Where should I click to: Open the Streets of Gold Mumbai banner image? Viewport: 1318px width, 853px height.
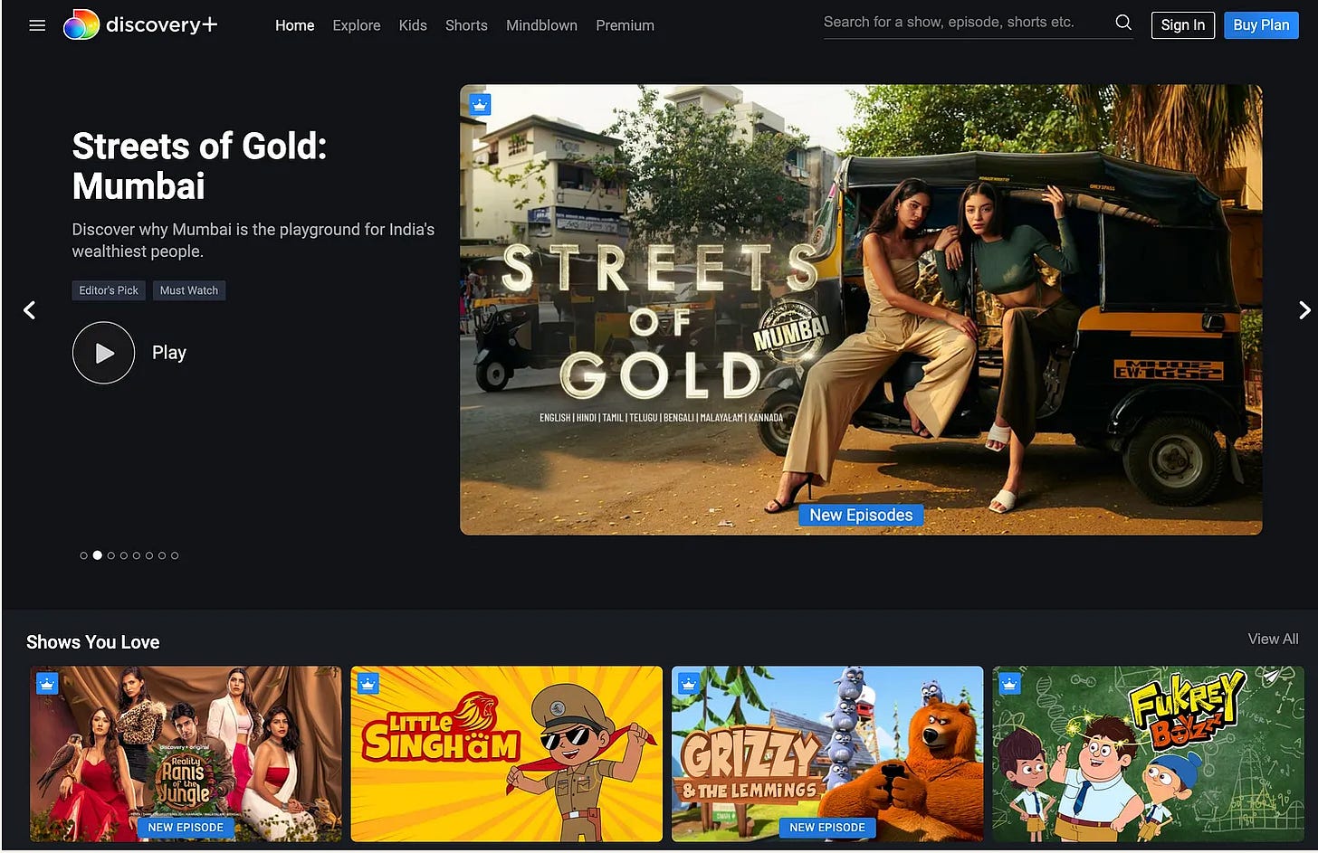(x=861, y=309)
